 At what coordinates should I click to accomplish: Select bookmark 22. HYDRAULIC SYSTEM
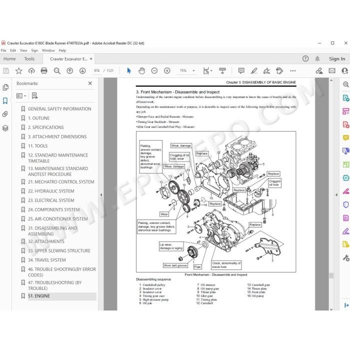51,191
